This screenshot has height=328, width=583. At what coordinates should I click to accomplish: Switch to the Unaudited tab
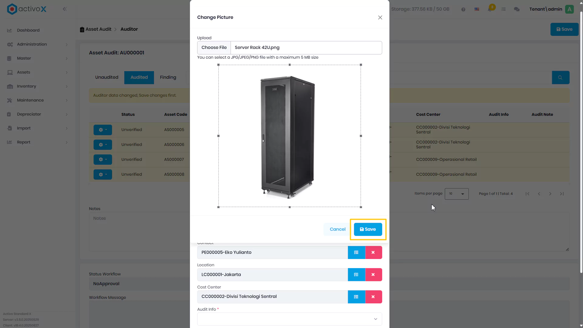click(107, 78)
